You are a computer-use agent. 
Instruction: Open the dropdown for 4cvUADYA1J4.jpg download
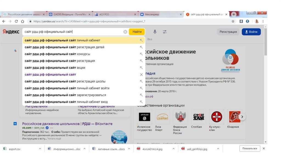pyautogui.click(x=173, y=149)
